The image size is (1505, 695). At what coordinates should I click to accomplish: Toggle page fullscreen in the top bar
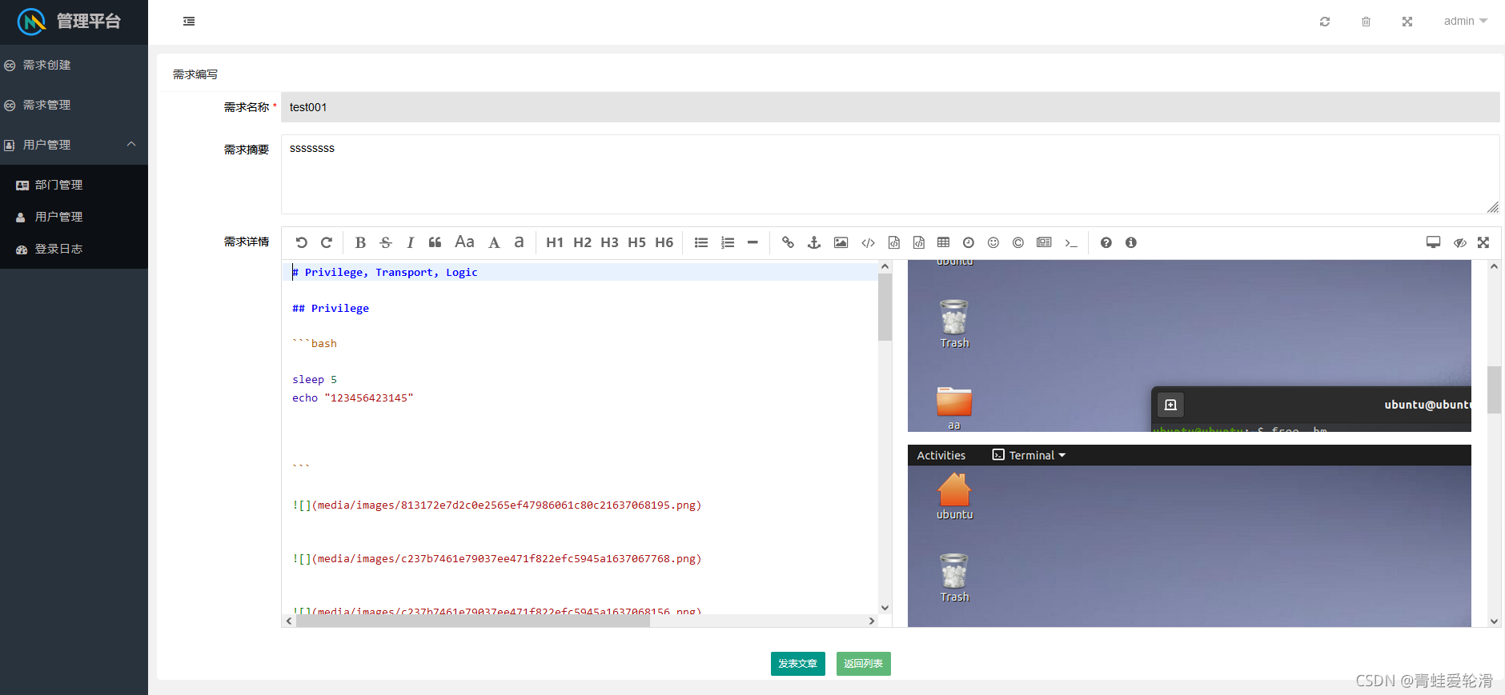(x=1407, y=22)
